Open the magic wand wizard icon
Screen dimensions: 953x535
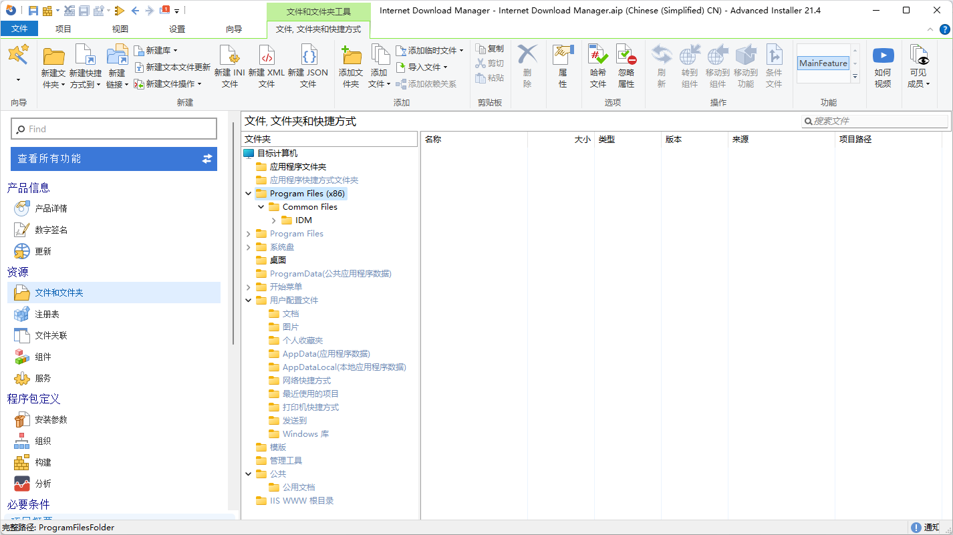(18, 55)
